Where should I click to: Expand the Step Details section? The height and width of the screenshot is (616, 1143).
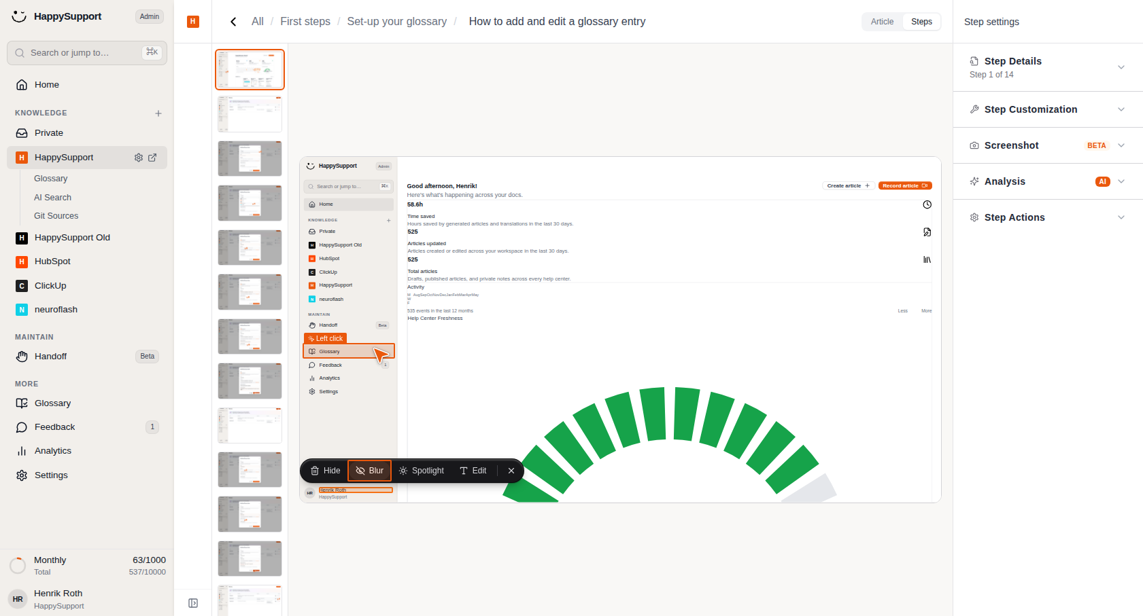[x=1048, y=67]
